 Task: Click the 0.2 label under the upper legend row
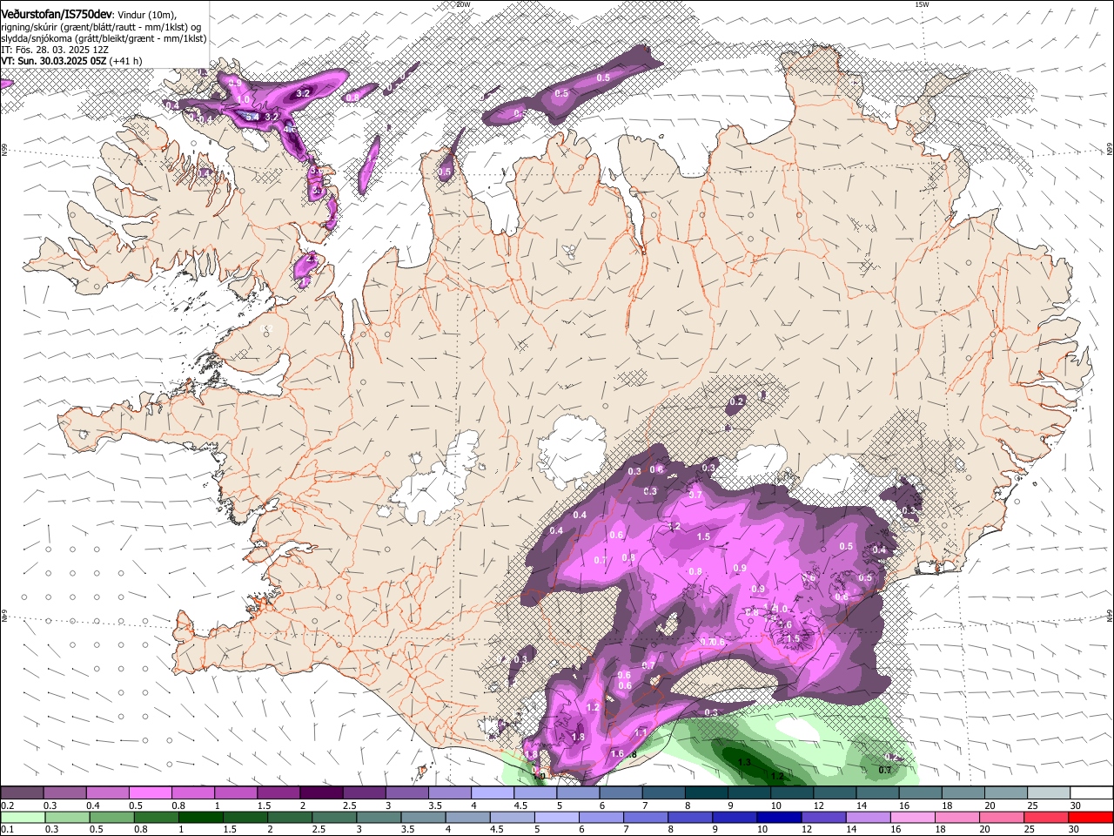pyautogui.click(x=8, y=806)
